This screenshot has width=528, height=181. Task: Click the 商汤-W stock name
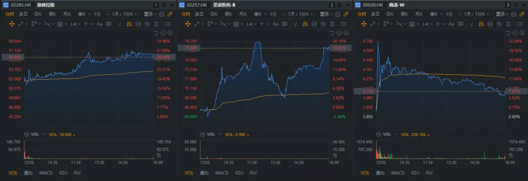tap(396, 5)
